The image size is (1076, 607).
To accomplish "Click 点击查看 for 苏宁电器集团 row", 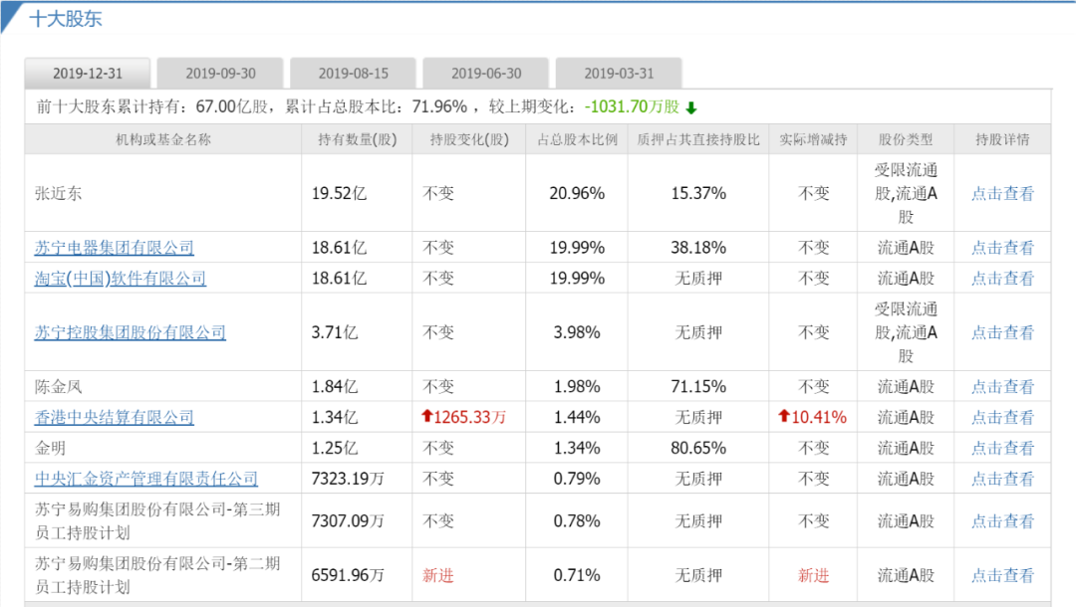I will click(1002, 248).
